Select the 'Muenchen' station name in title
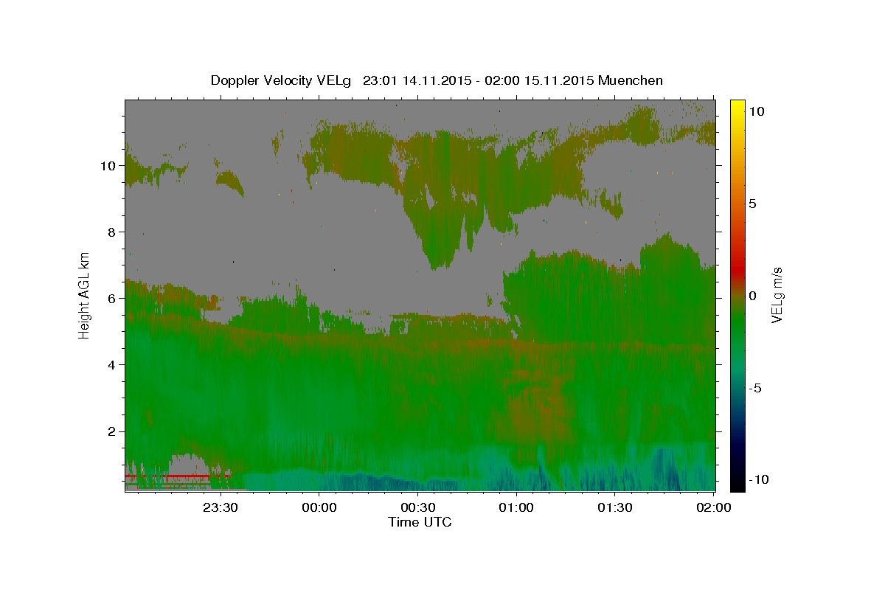885x590 pixels. click(631, 80)
